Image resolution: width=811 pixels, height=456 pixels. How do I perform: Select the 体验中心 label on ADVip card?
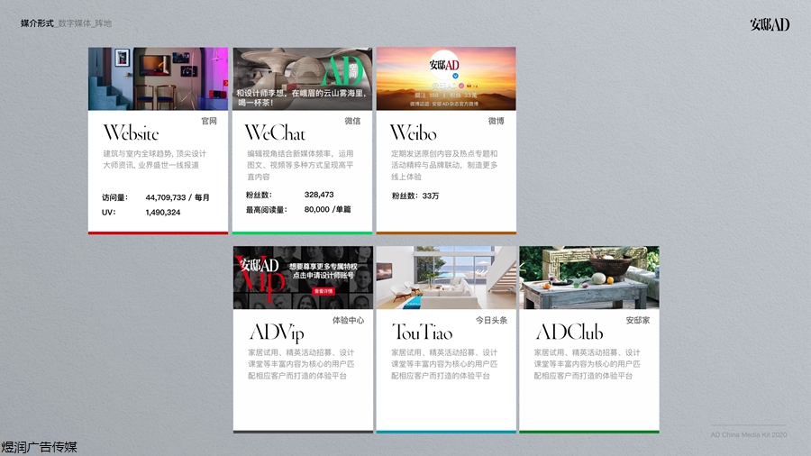[x=348, y=321]
